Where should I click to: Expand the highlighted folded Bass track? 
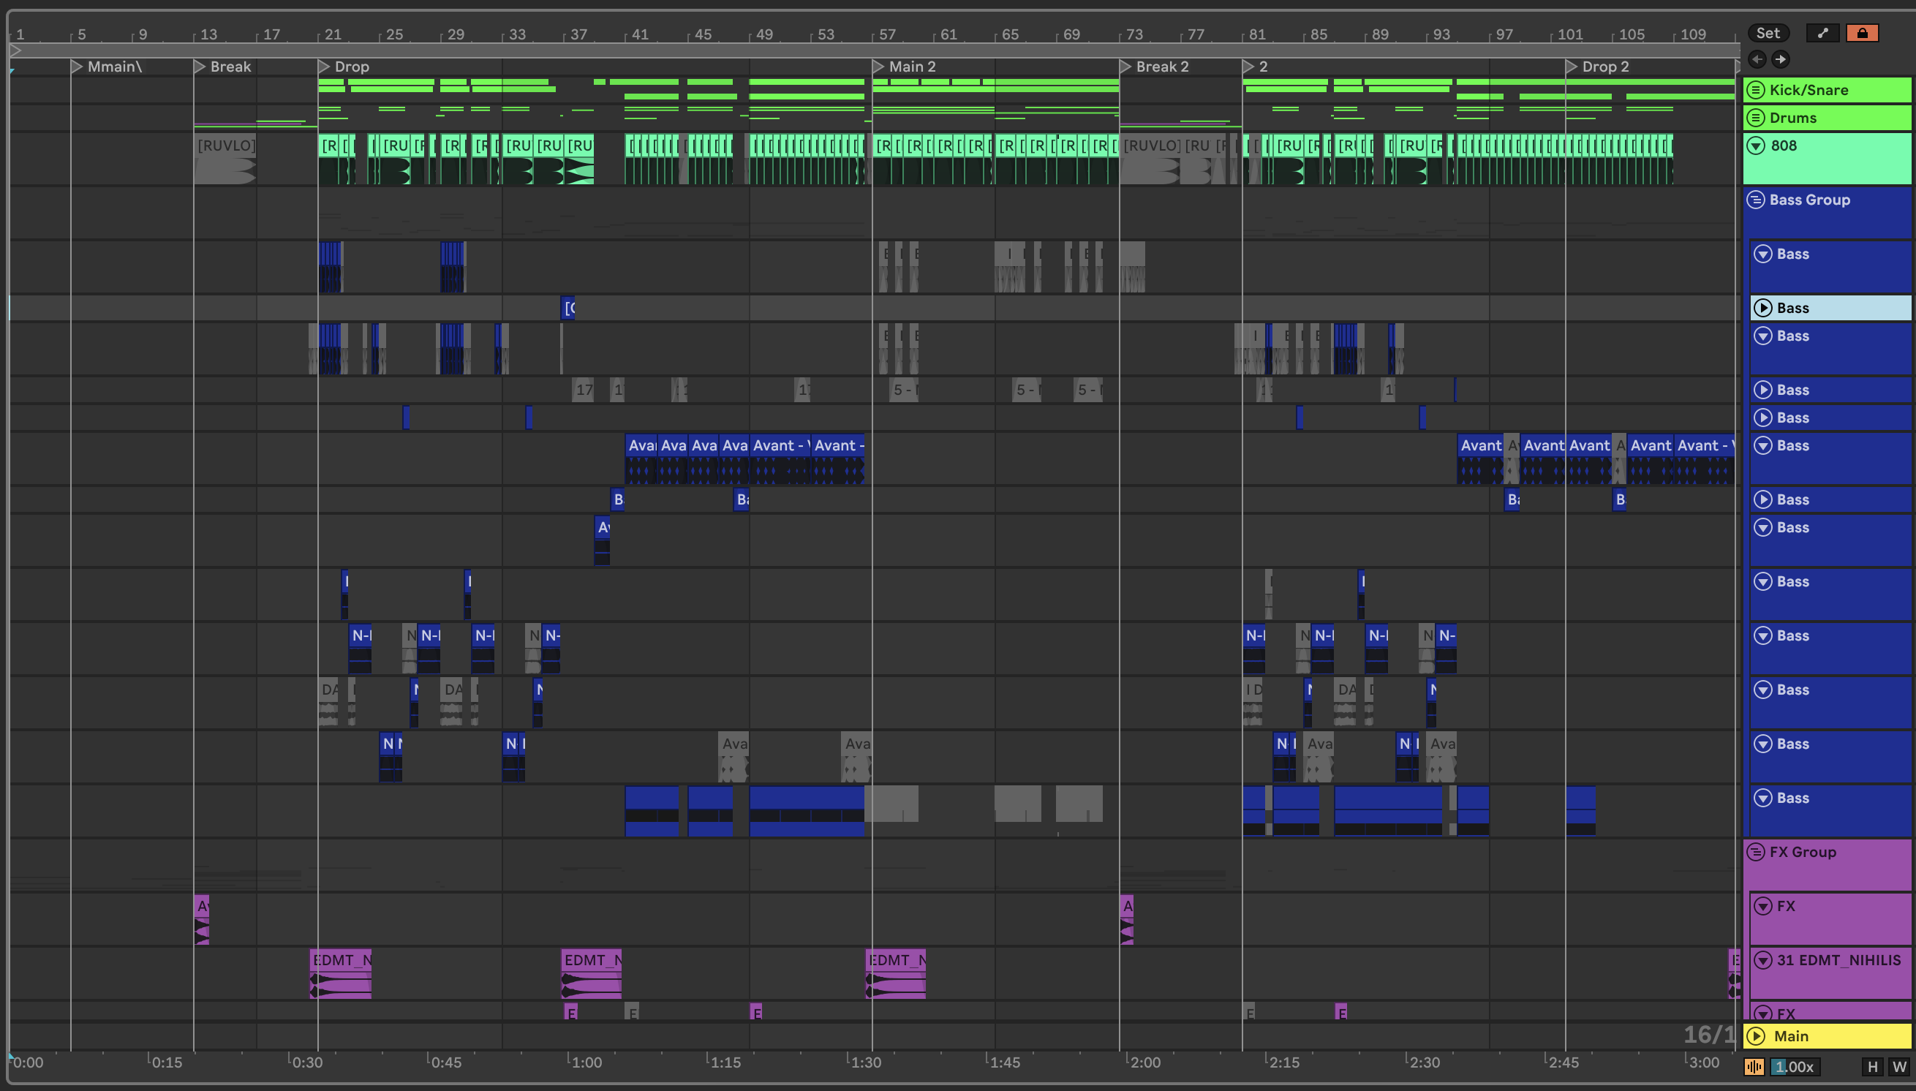1763,308
